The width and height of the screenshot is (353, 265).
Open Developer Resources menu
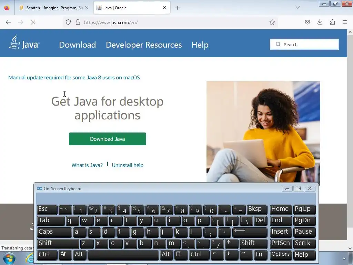[144, 45]
